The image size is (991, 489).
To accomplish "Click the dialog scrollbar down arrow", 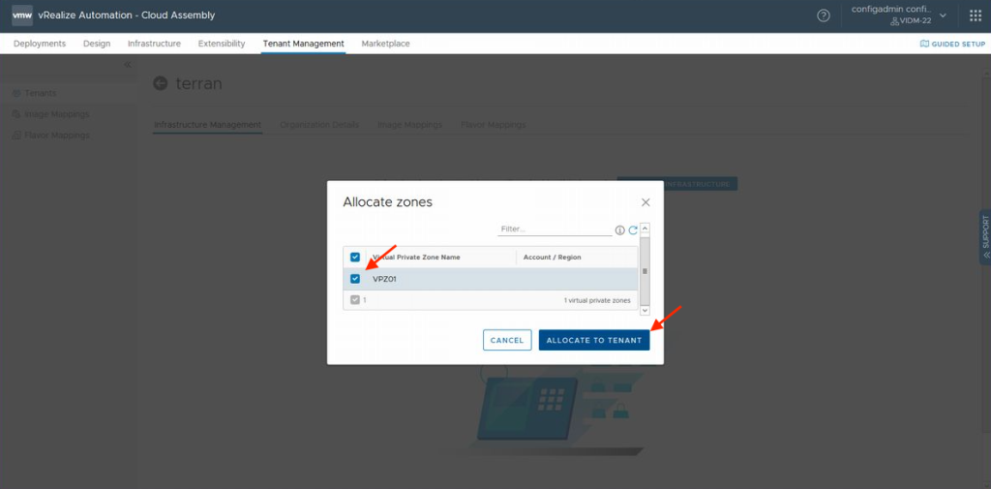I will (x=645, y=310).
